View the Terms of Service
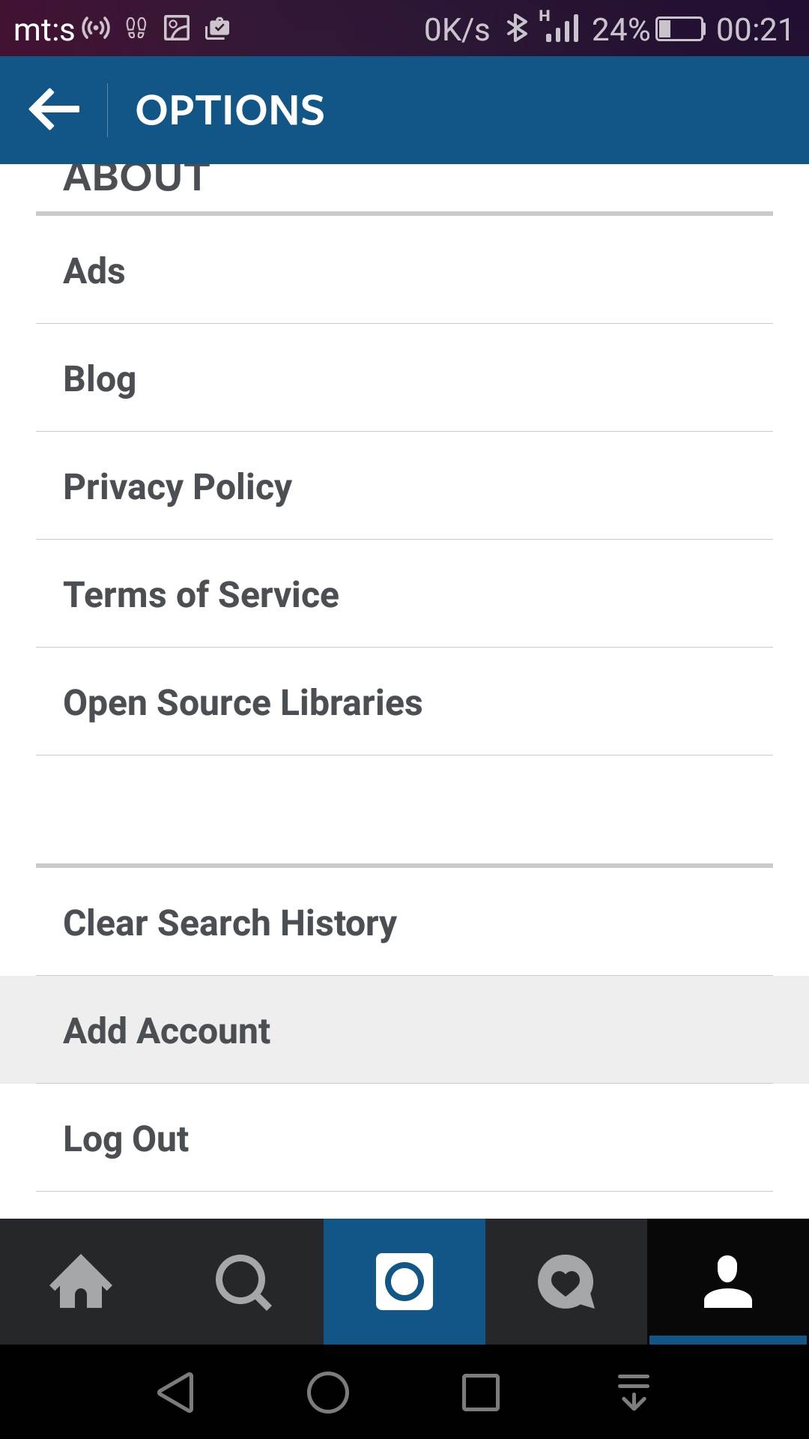This screenshot has width=809, height=1439. click(x=404, y=594)
